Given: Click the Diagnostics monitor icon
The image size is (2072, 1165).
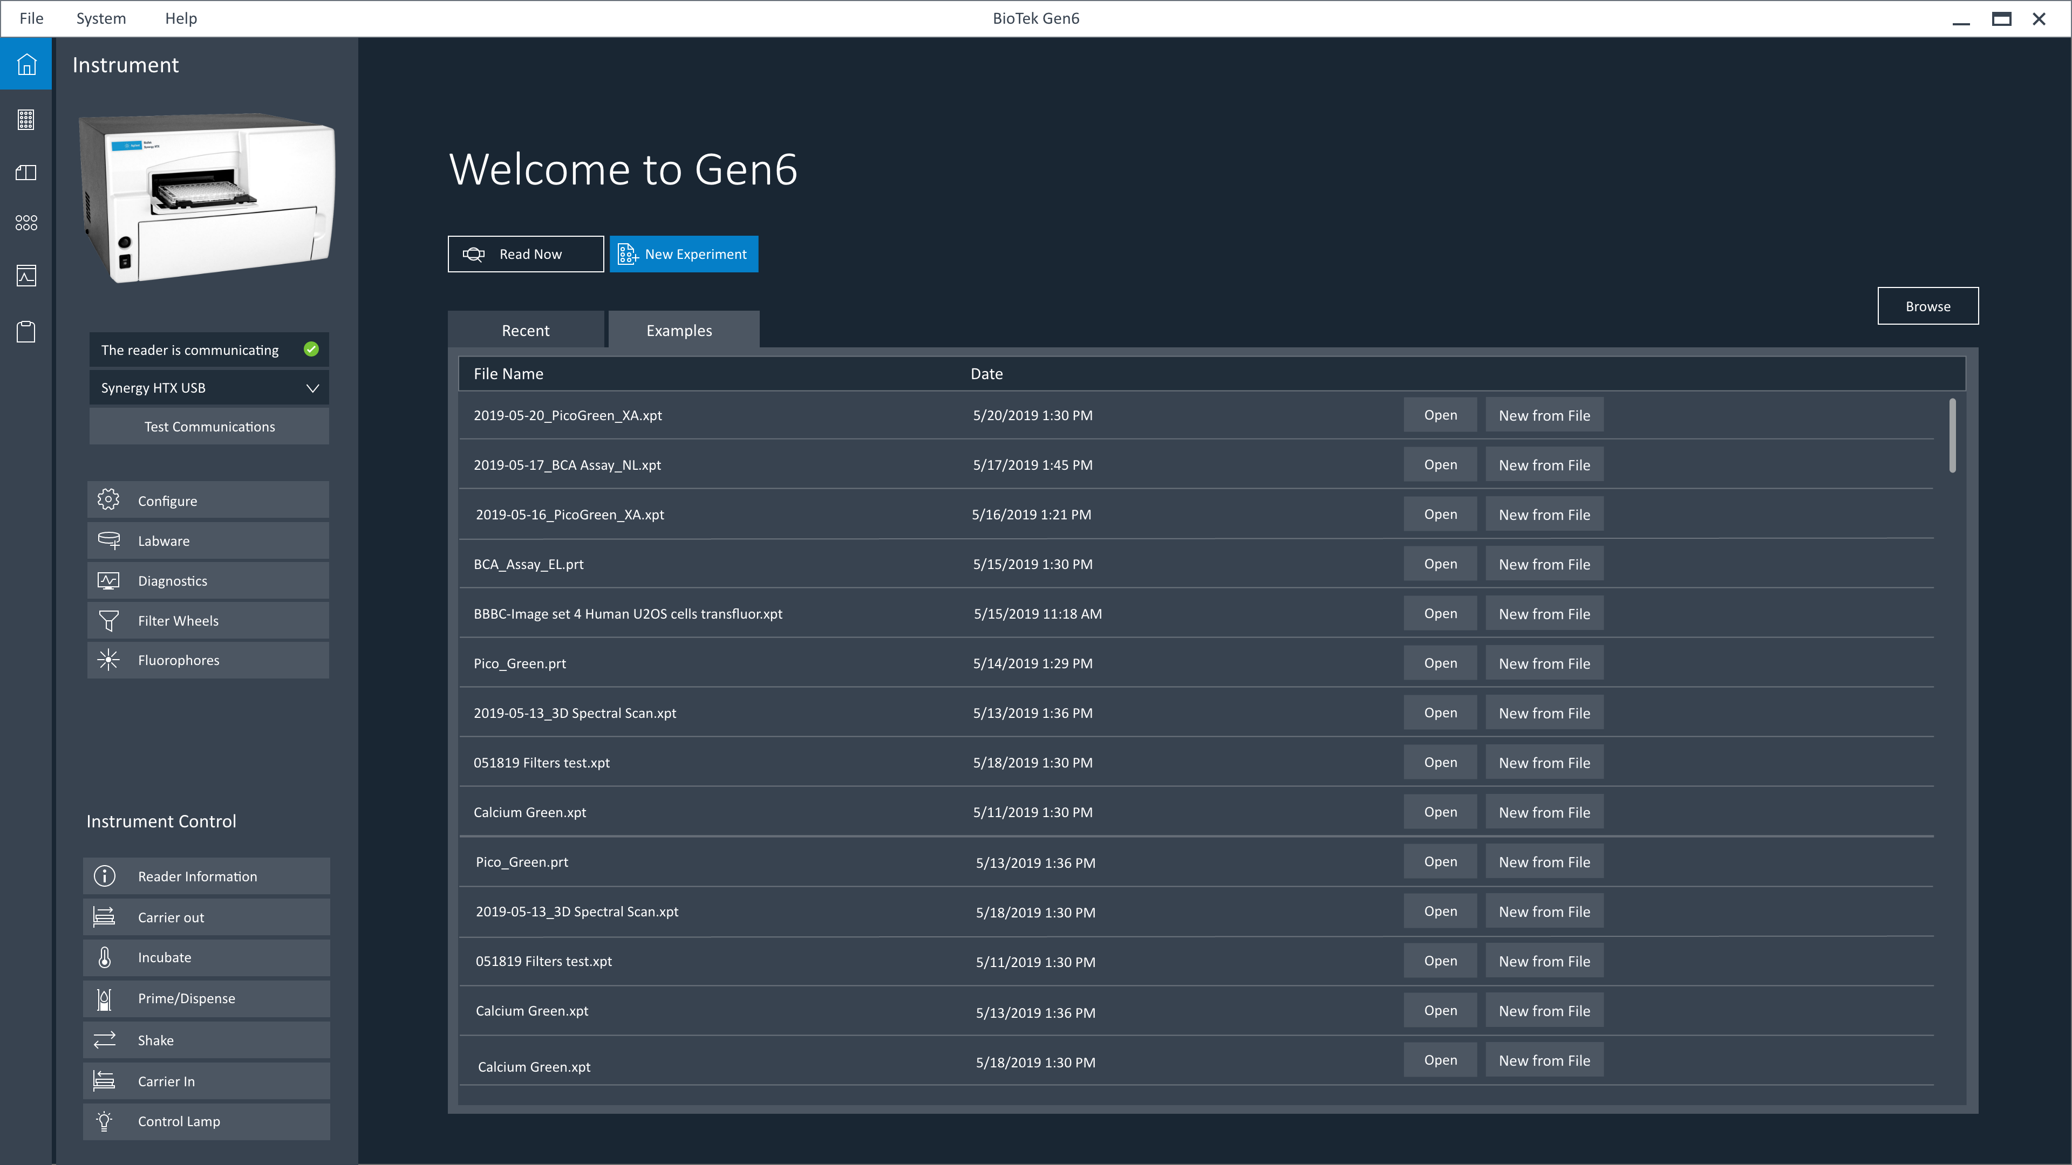Looking at the screenshot, I should click(x=108, y=580).
